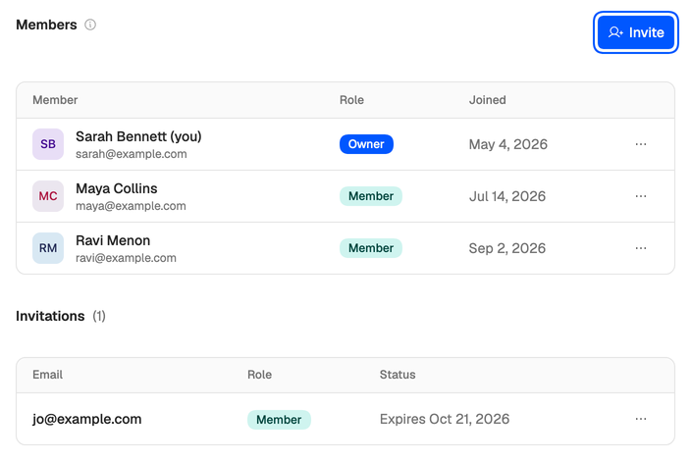The image size is (691, 461).
Task: Click the email maya@example.com
Action: (x=131, y=206)
